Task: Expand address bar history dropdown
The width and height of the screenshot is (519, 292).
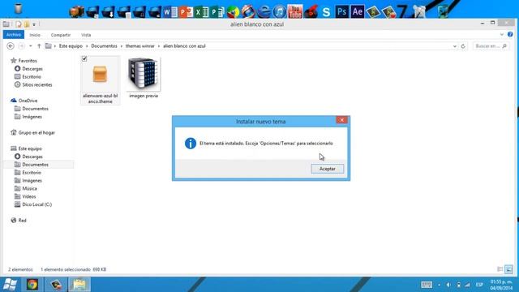Action: 454,46
